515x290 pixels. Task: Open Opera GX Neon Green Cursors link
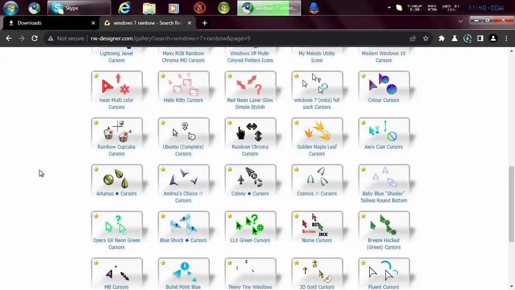[x=116, y=244]
